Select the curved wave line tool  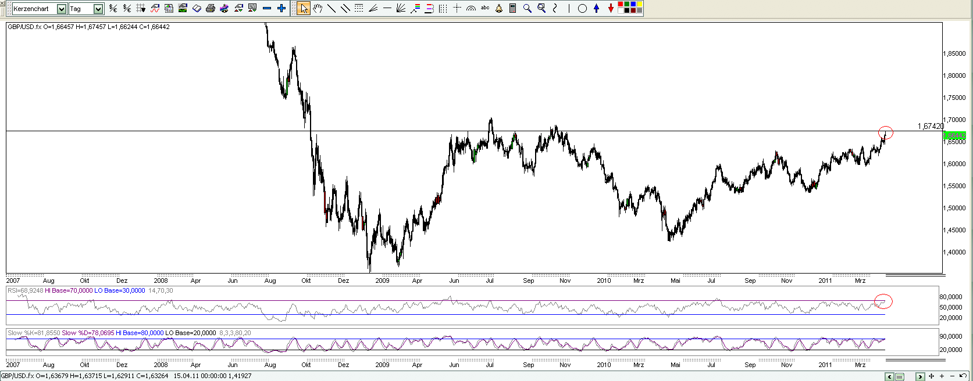point(555,8)
